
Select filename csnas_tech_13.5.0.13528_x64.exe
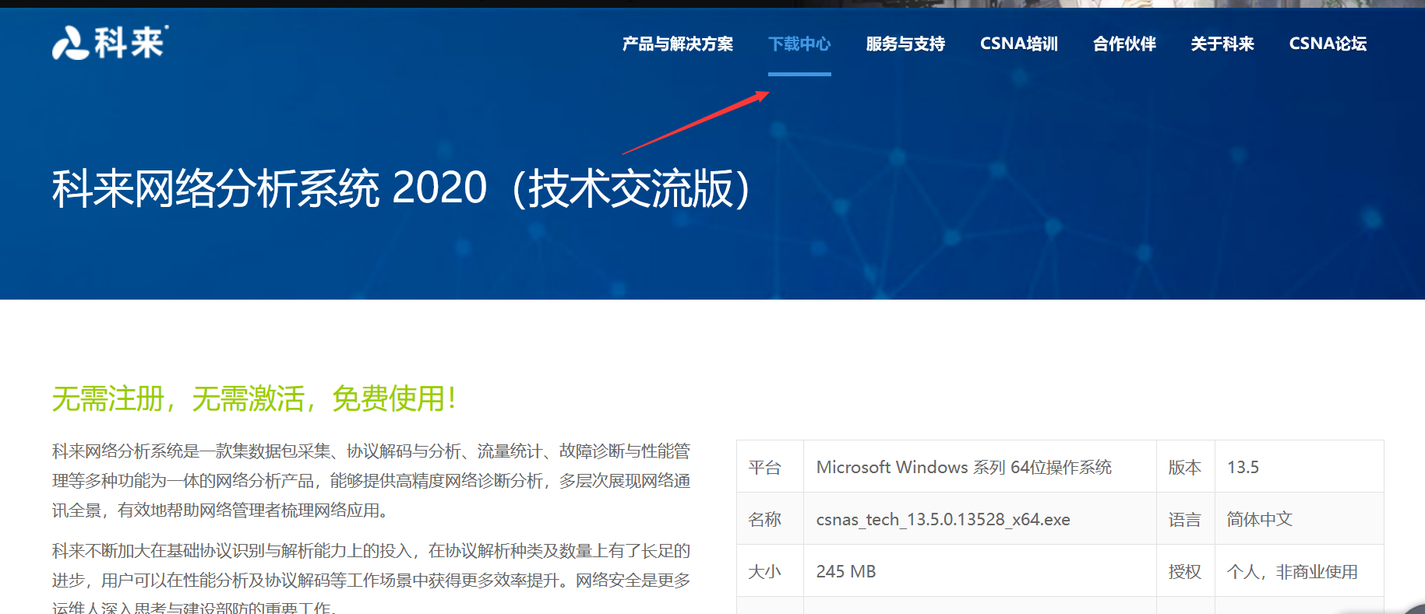tap(943, 519)
